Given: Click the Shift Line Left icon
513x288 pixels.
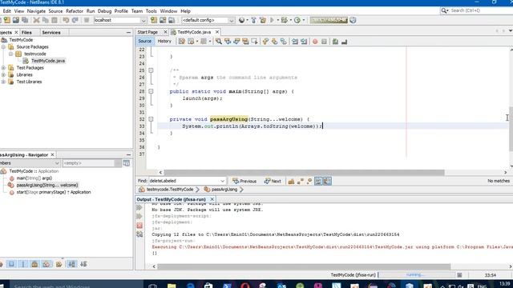Looking at the screenshot, I should [x=295, y=42].
